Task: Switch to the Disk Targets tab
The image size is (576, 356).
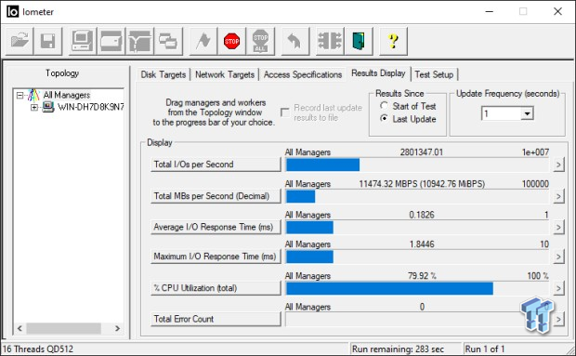Action: (x=164, y=74)
